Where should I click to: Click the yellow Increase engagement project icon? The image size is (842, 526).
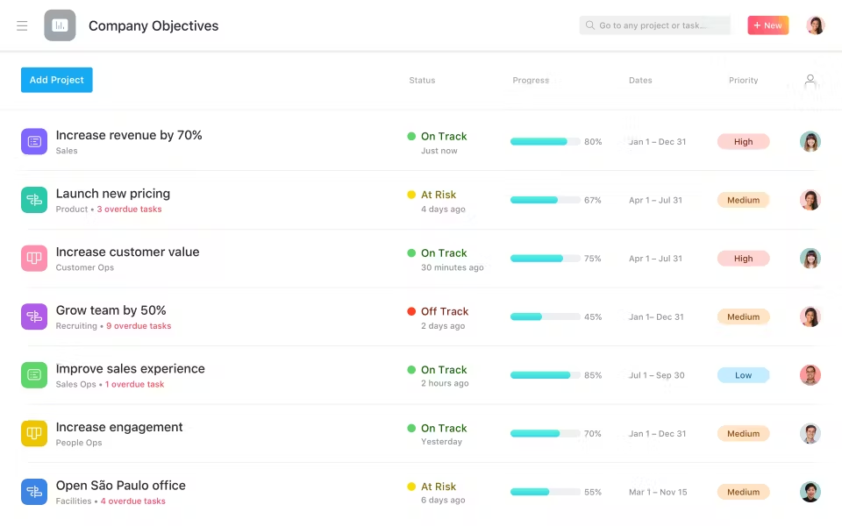tap(34, 433)
